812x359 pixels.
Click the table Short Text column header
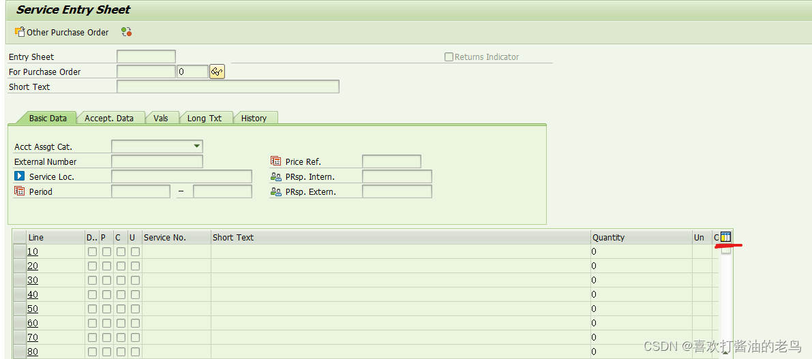click(x=401, y=238)
